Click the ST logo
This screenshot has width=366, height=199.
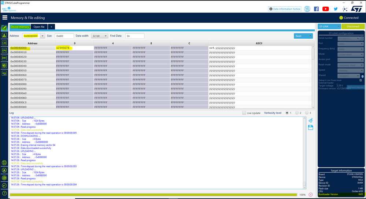(357, 9)
